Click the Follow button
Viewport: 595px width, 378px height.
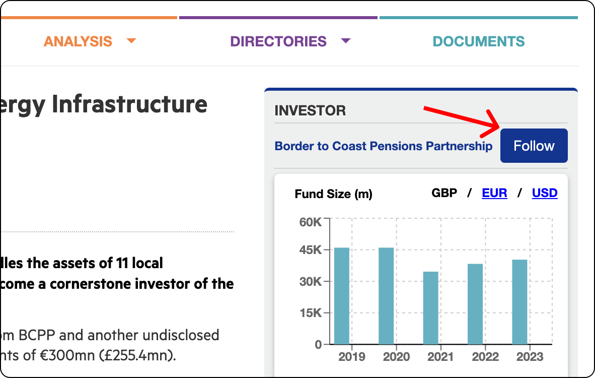coord(534,146)
